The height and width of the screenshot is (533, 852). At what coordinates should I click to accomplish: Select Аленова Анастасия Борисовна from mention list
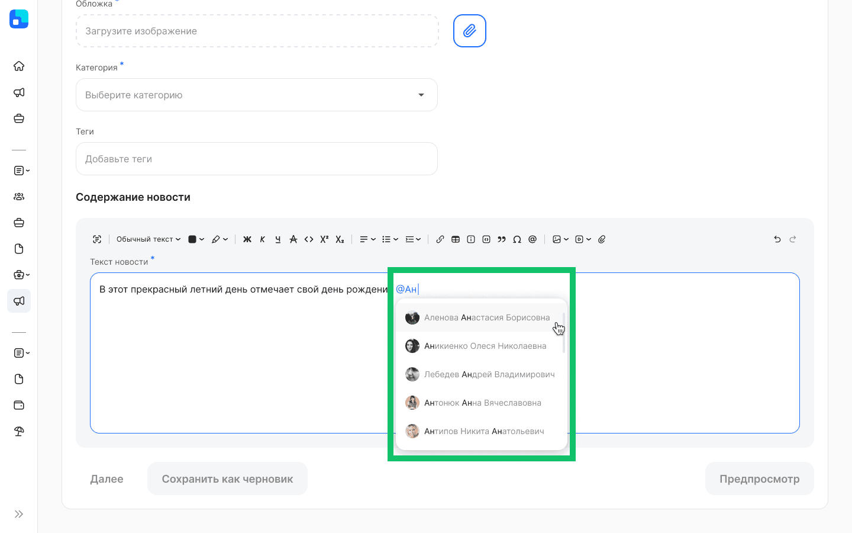pyautogui.click(x=486, y=317)
